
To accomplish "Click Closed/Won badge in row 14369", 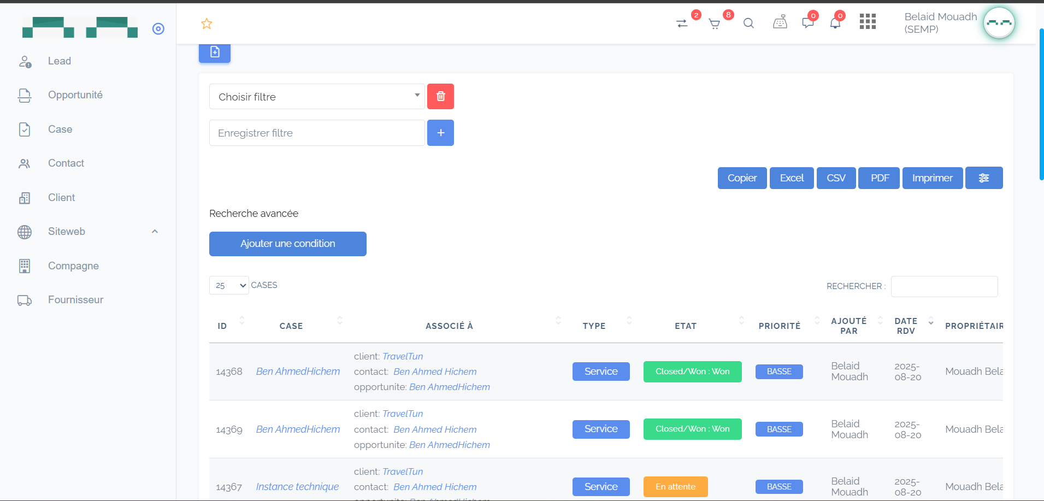I will coord(692,429).
